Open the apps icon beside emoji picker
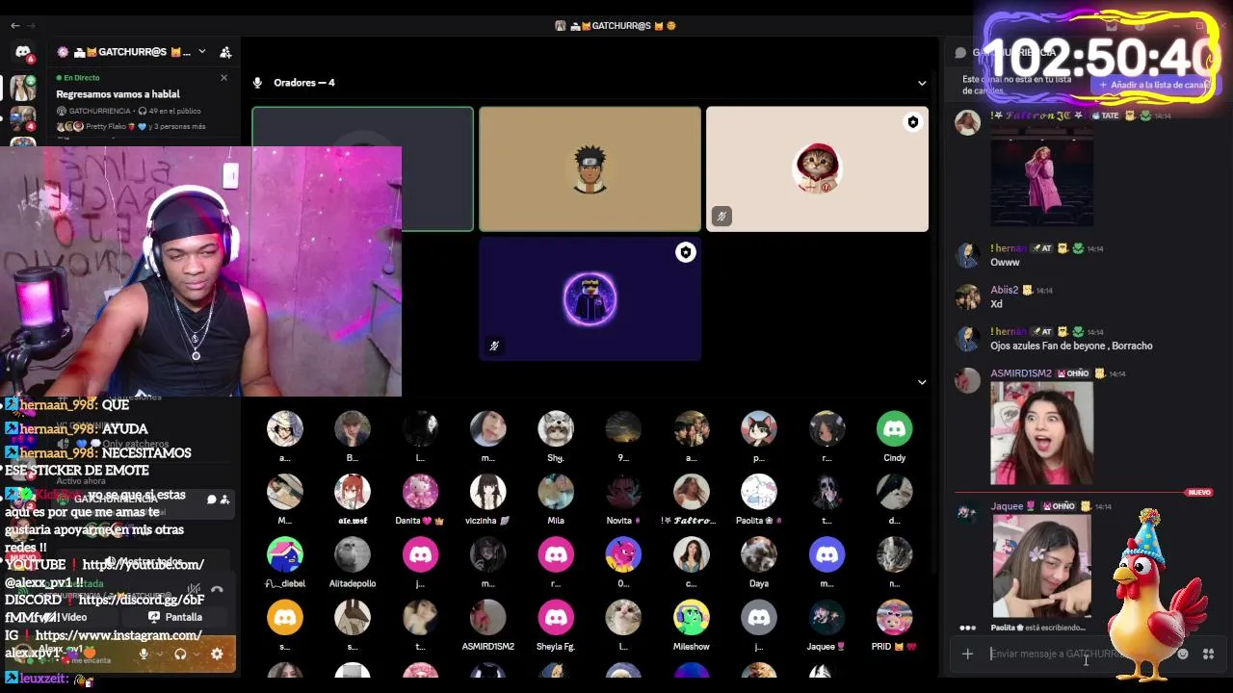This screenshot has width=1233, height=693. (1208, 654)
